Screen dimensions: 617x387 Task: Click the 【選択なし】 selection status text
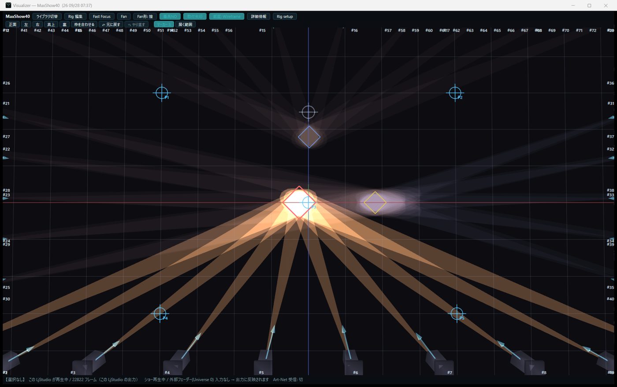(15, 380)
